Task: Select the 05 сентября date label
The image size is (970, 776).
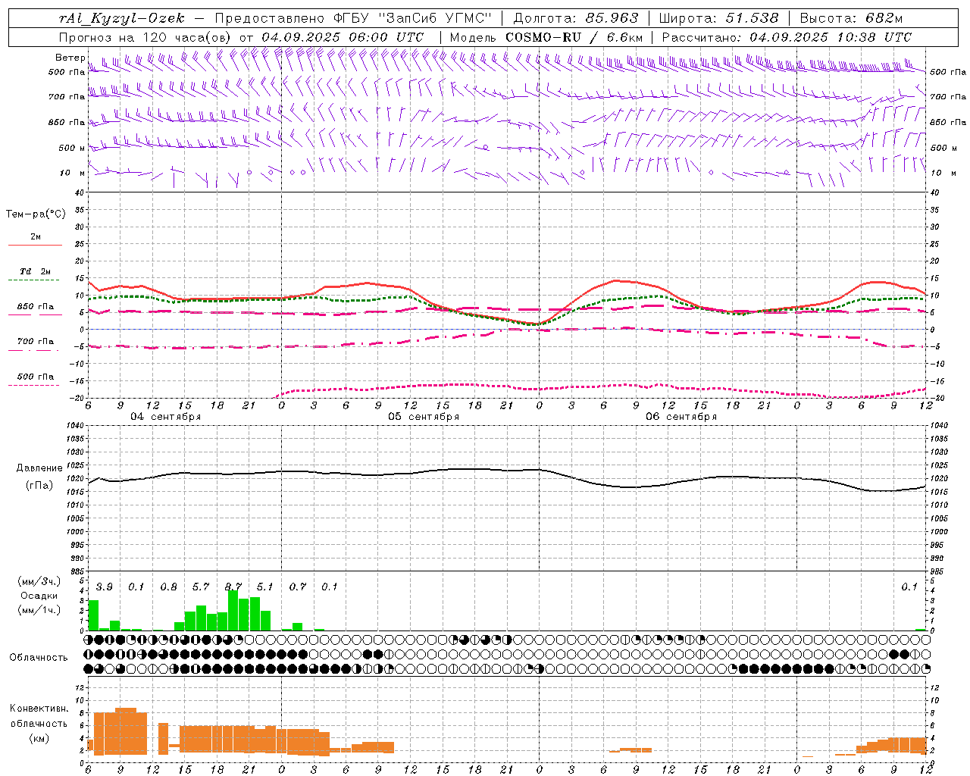Action: click(424, 417)
